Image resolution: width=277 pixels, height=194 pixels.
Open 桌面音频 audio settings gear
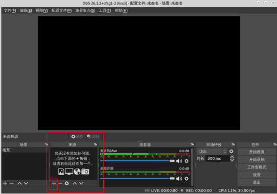[x=187, y=179]
